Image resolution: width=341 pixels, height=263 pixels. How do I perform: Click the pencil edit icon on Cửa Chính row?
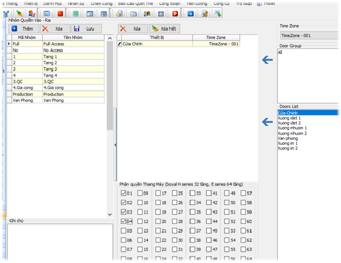pos(119,44)
